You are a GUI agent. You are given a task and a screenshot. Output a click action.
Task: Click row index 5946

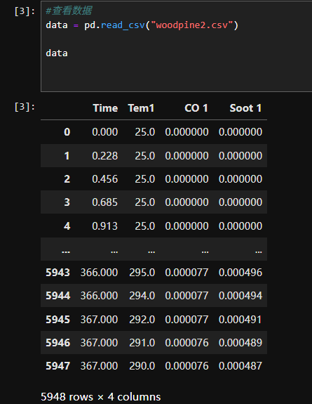(58, 343)
